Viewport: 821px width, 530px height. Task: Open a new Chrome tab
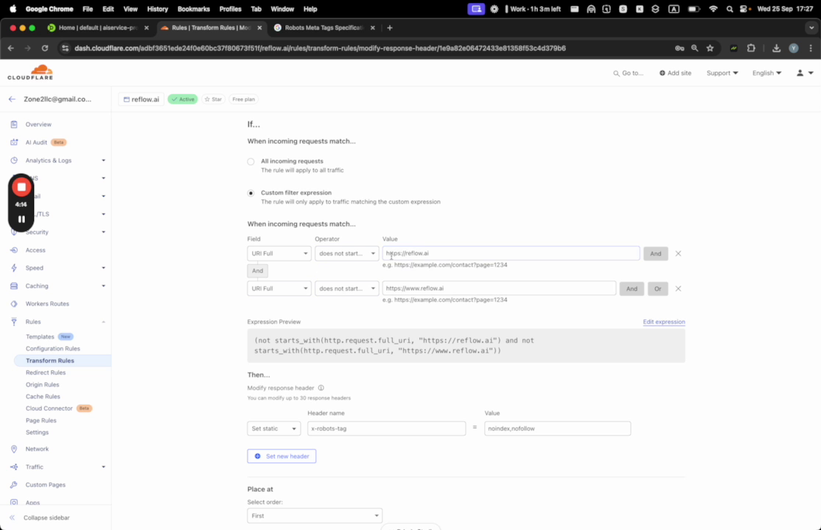[x=390, y=28]
